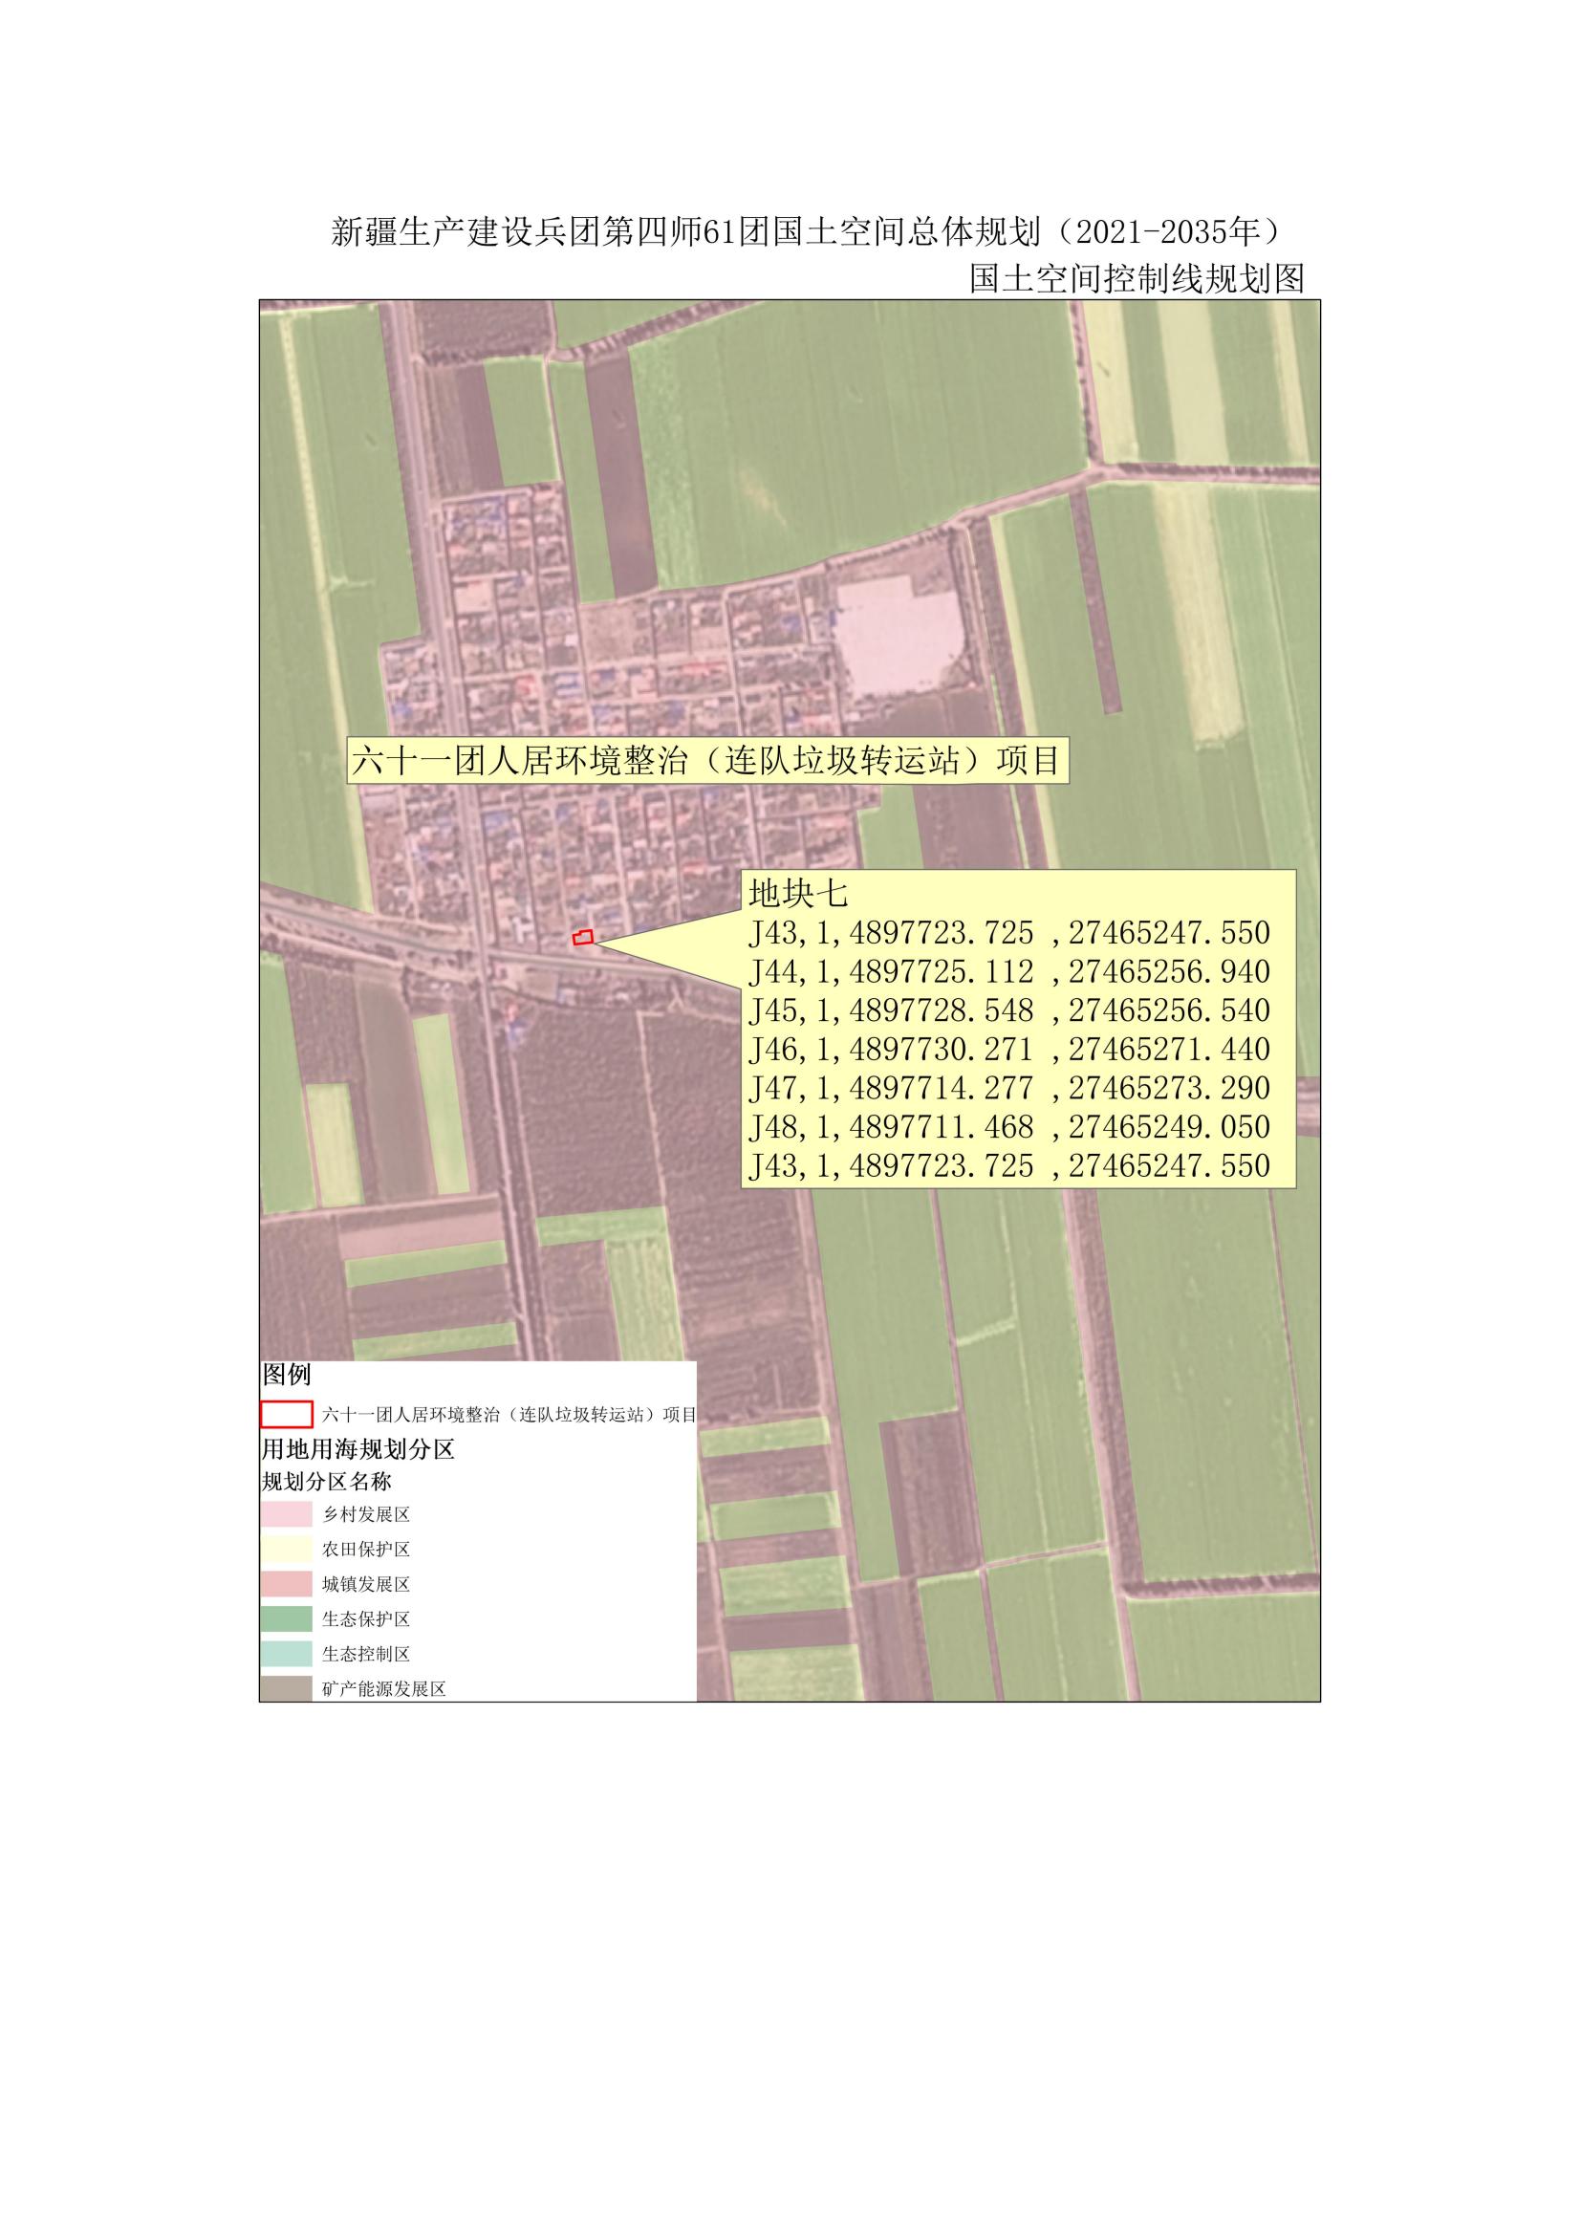Viewport: 1581px width, 2236px height.
Task: Pick the green 生态保护区 swatch
Action: (x=286, y=1618)
